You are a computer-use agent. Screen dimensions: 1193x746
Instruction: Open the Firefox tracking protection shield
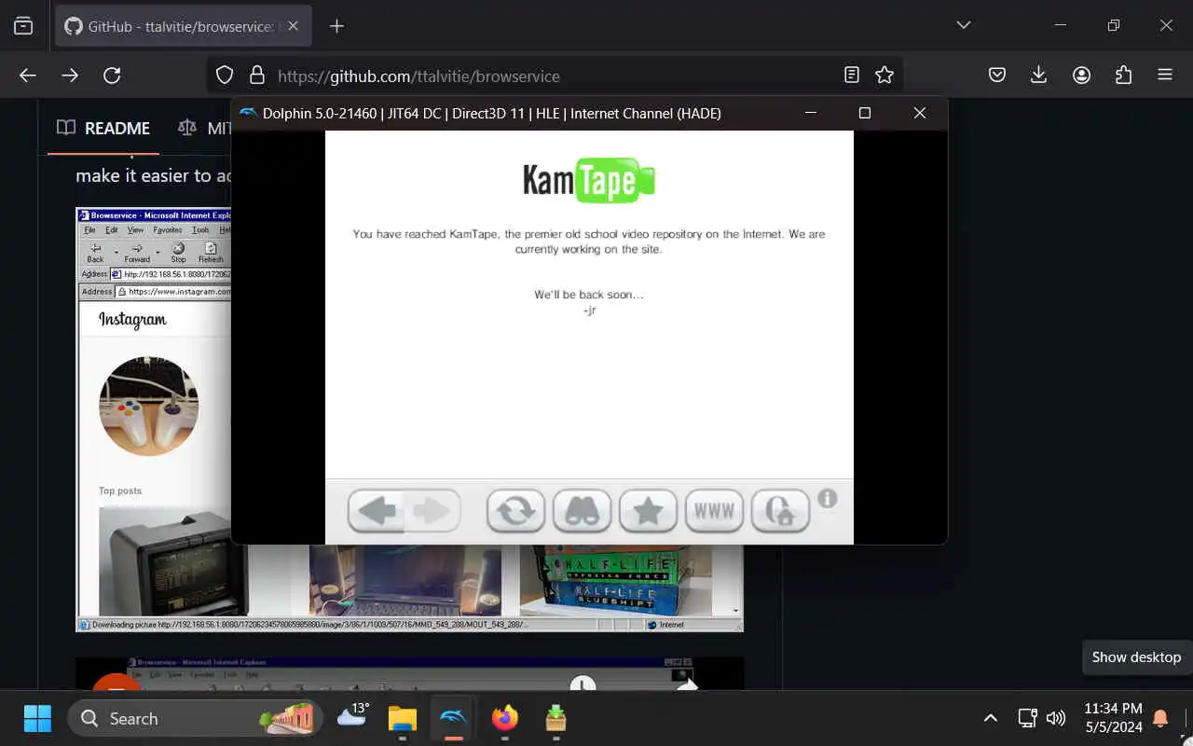coord(225,76)
